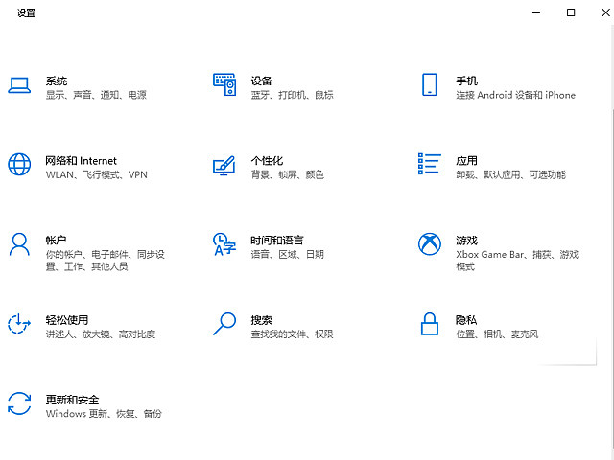
Task: Open the 个性化 settings title
Action: click(267, 161)
